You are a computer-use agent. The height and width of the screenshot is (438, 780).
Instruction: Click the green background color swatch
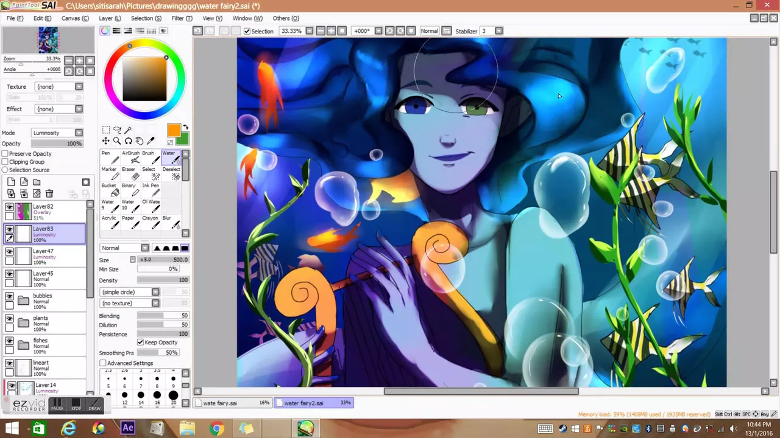click(185, 141)
